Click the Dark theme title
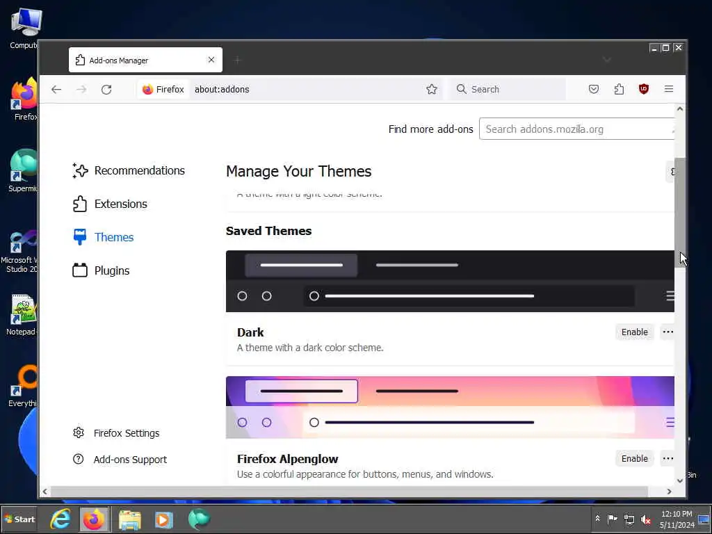Image resolution: width=712 pixels, height=534 pixels. tap(250, 332)
